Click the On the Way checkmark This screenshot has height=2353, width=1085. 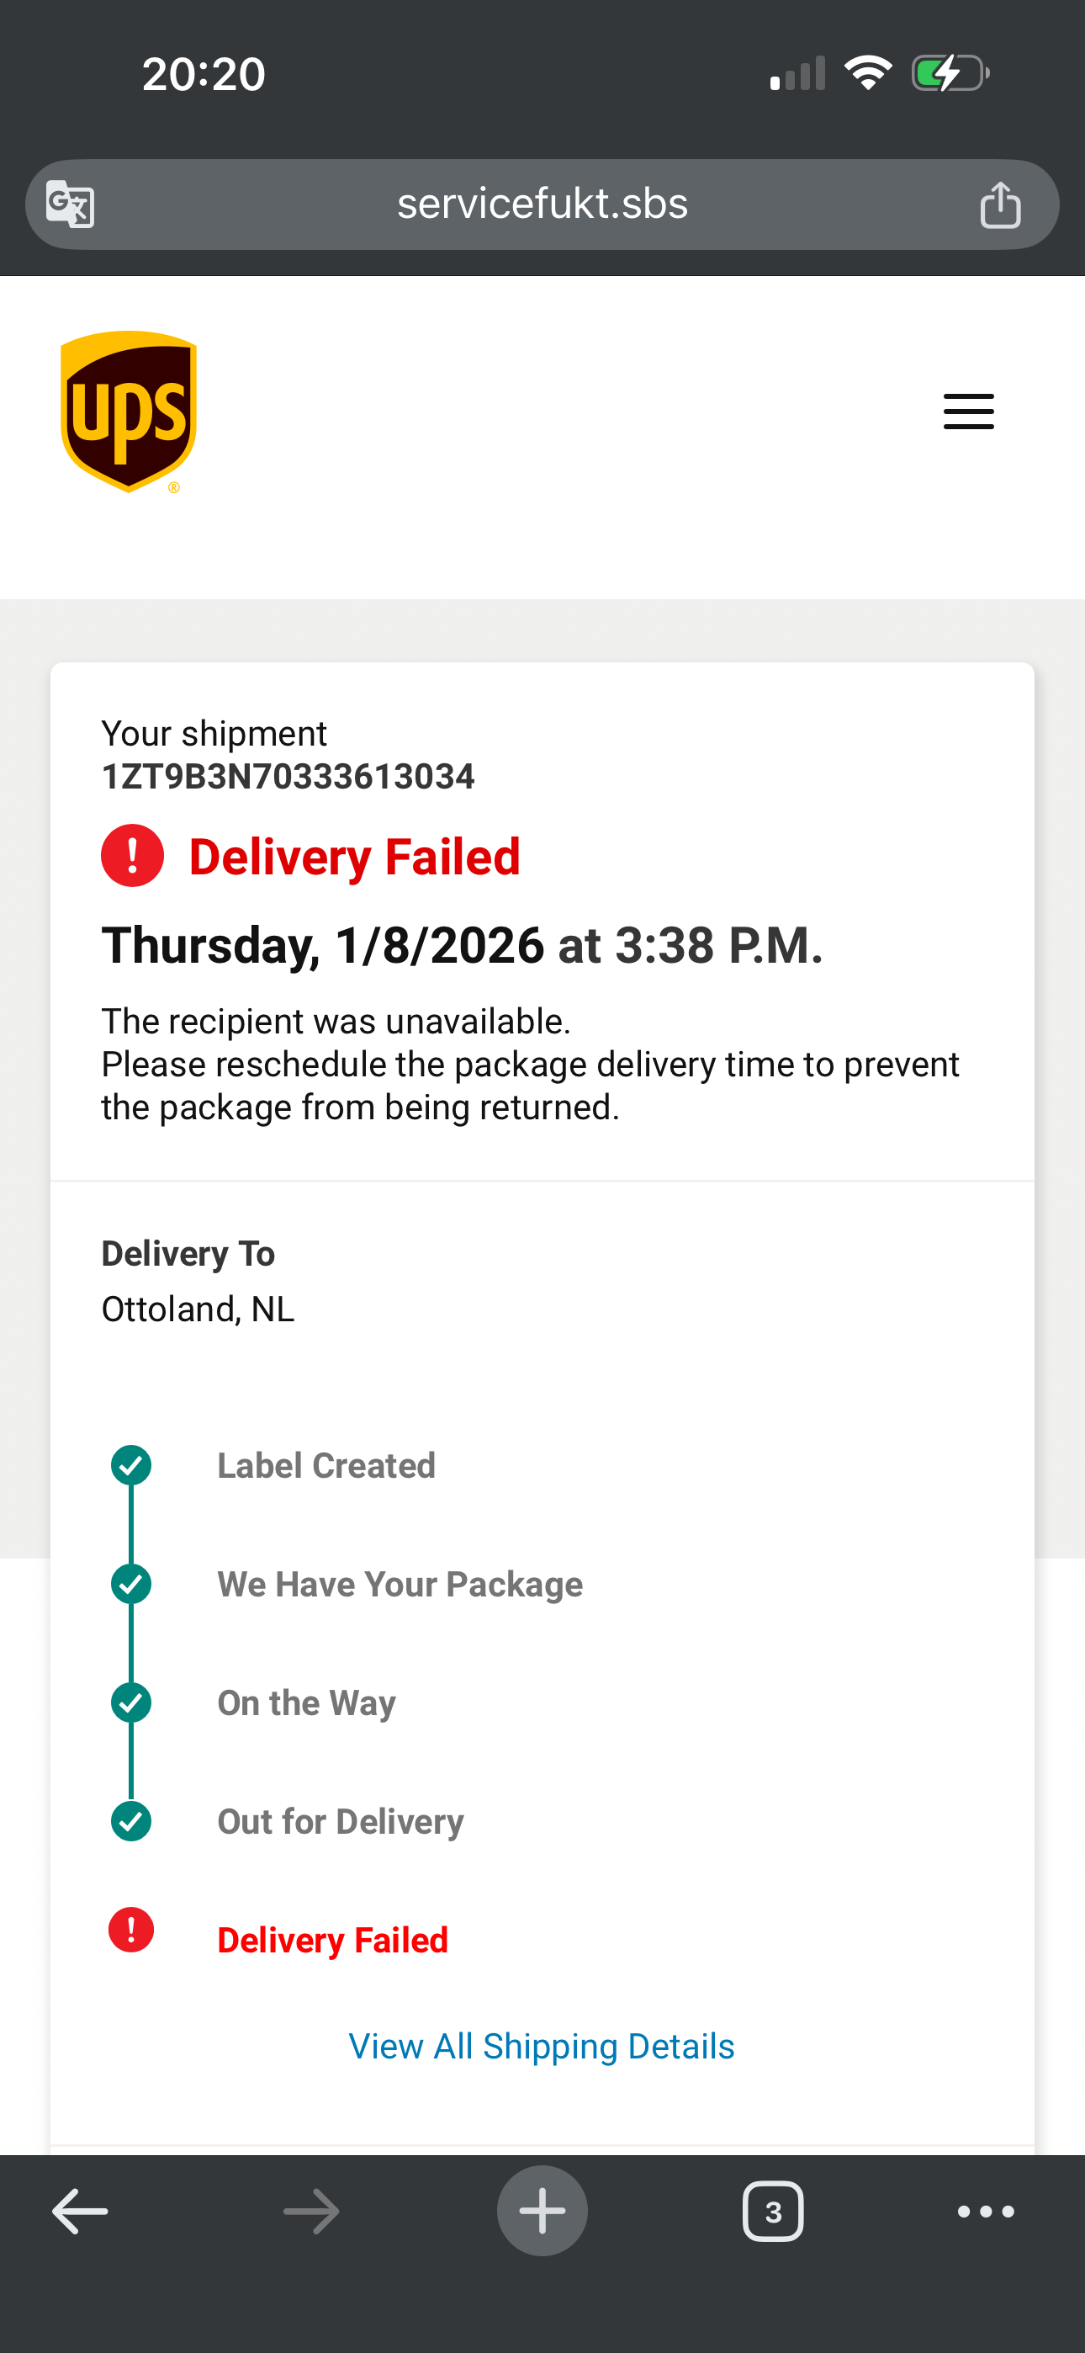coord(131,1702)
